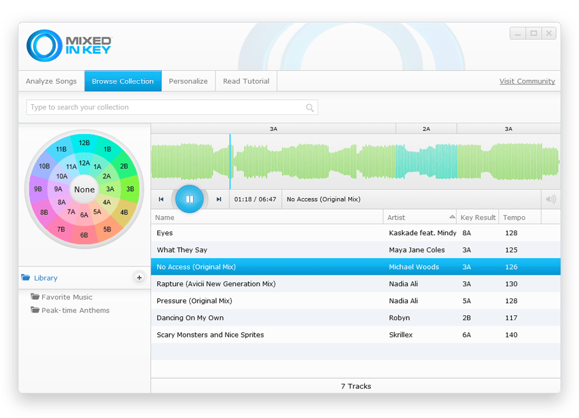Open the Personalize tab
The image size is (579, 418).
[188, 81]
